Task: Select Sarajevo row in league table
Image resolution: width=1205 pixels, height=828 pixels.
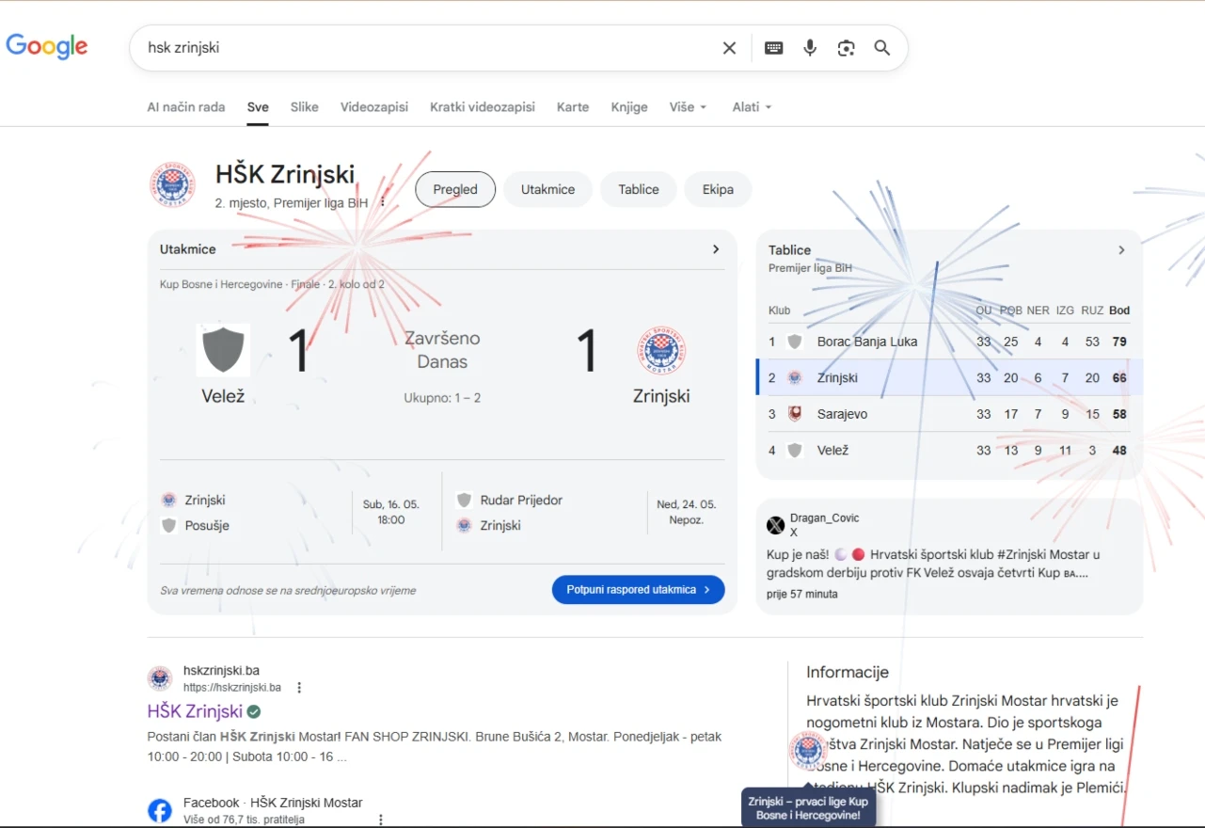Action: click(x=949, y=414)
